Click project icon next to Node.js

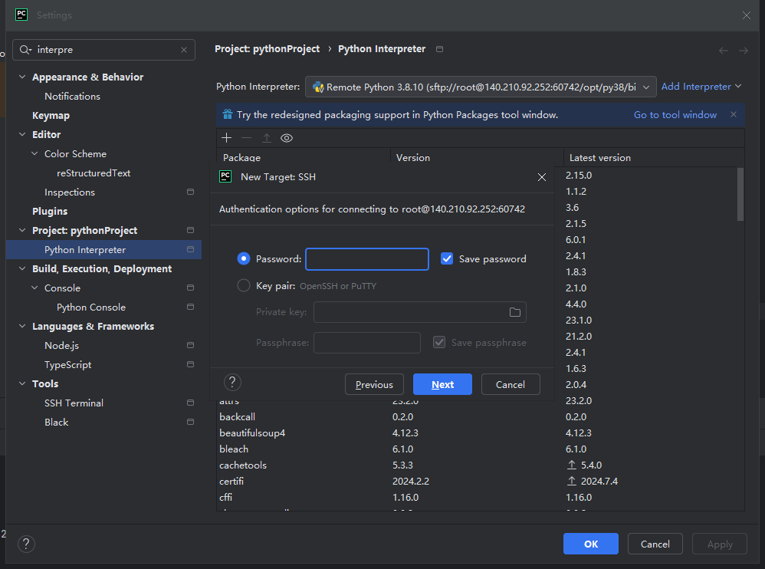pyautogui.click(x=190, y=345)
